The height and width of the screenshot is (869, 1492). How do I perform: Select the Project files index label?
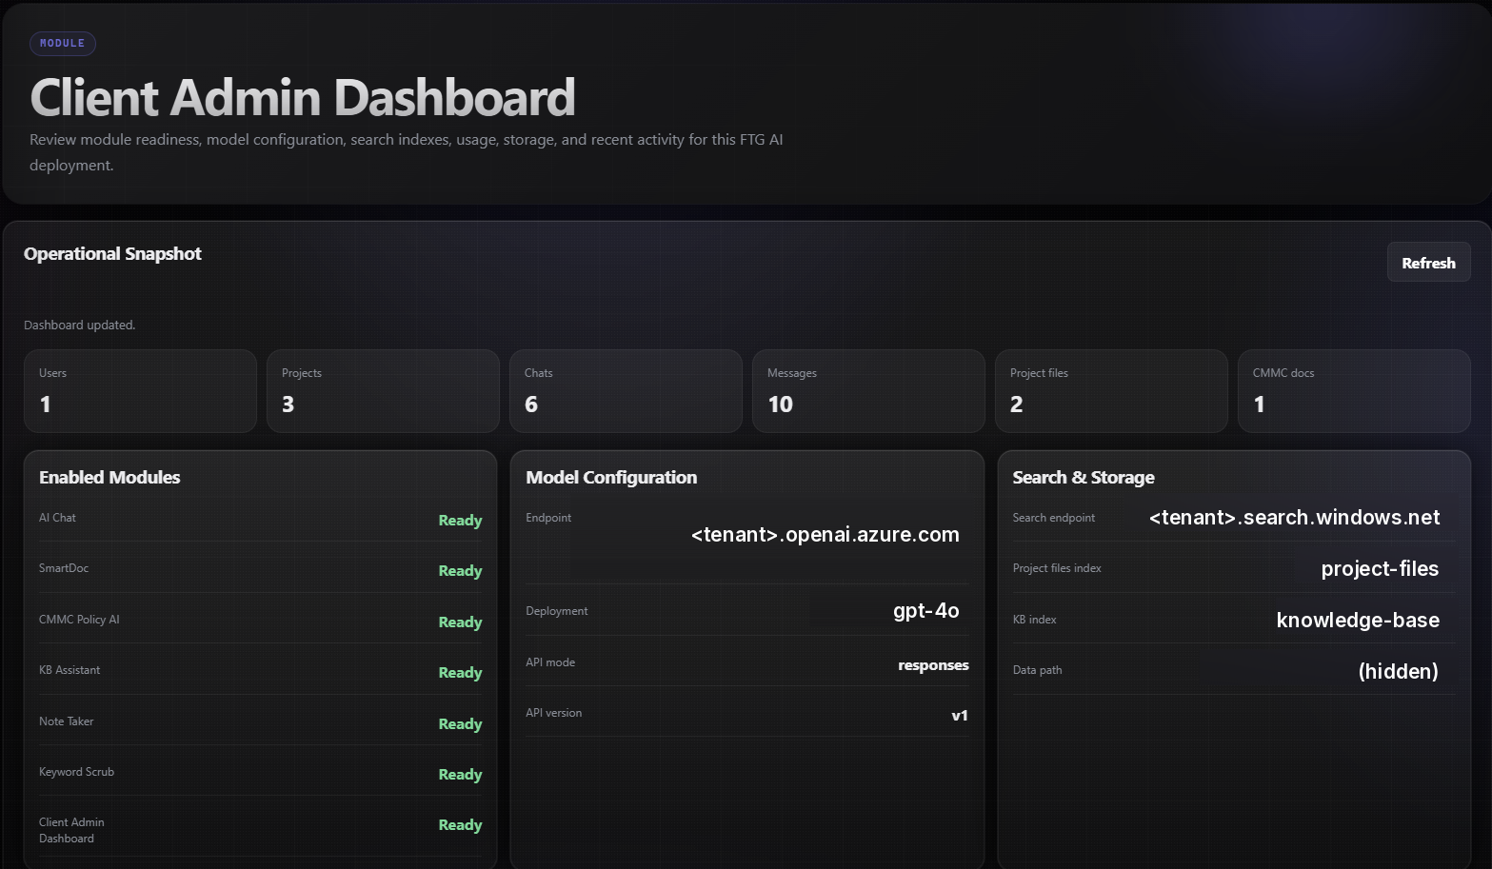1057,568
